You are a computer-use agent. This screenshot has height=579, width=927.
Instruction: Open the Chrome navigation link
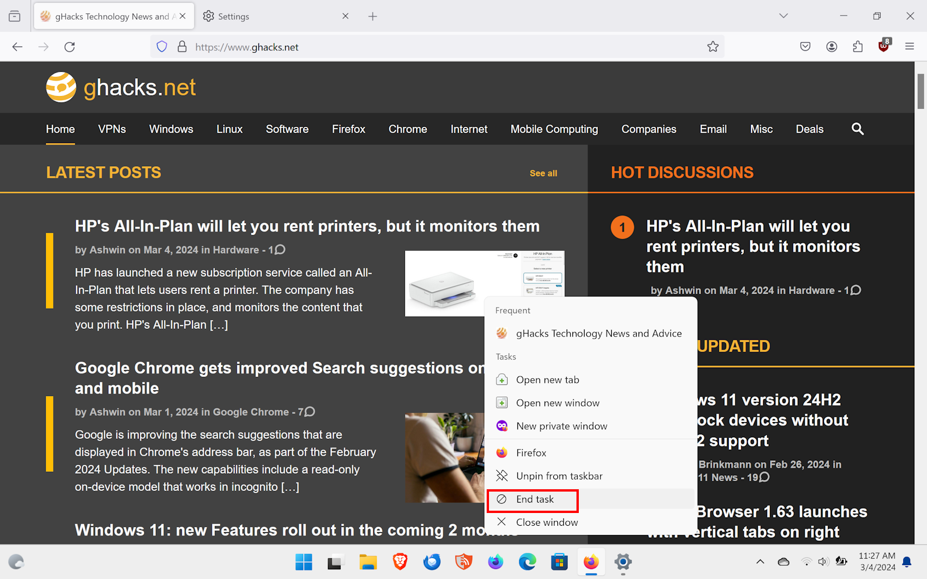408,129
